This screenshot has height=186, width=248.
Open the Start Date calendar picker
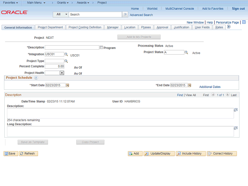click(67, 85)
